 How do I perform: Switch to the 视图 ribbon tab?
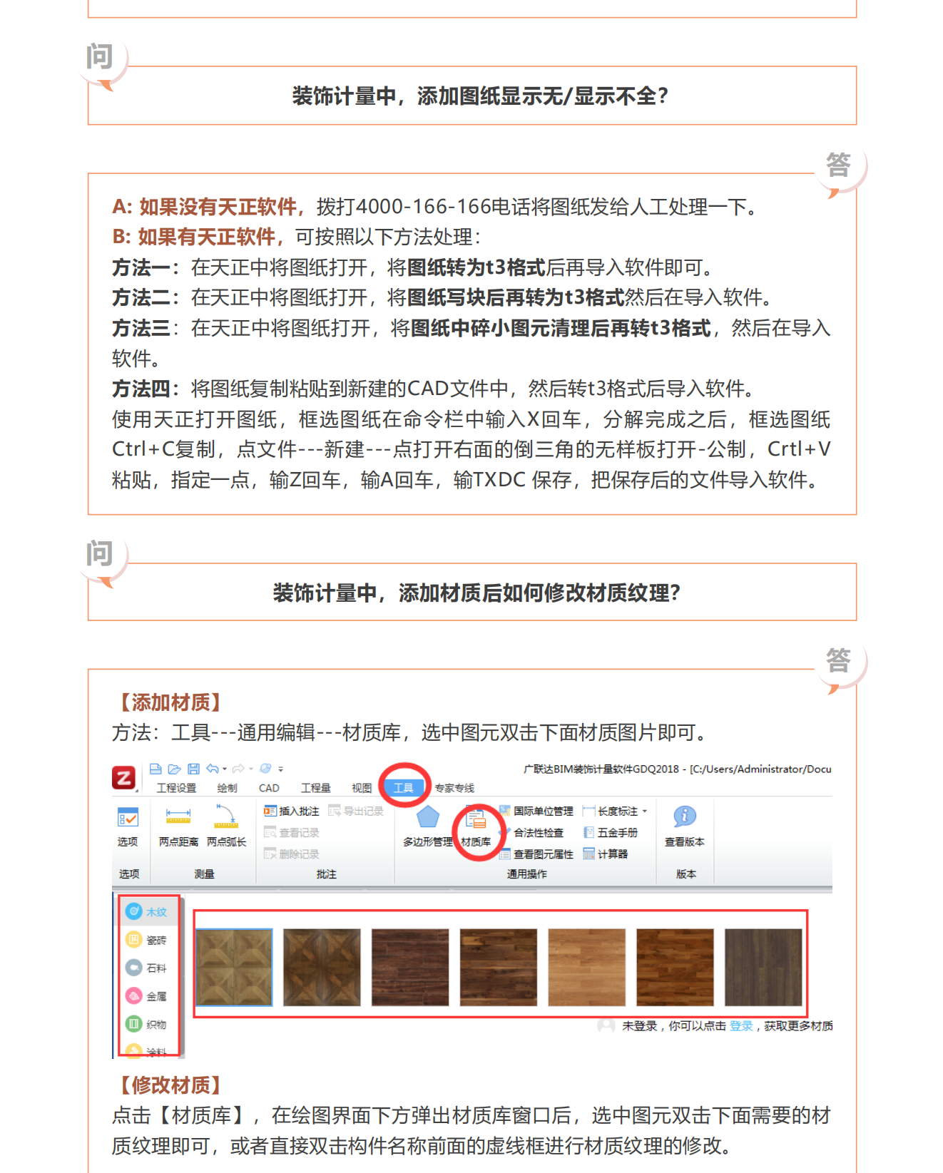[x=362, y=788]
